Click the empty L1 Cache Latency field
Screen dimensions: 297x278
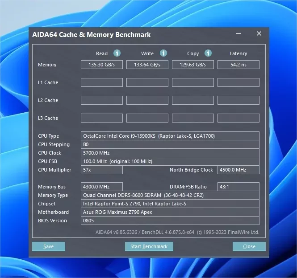point(238,82)
